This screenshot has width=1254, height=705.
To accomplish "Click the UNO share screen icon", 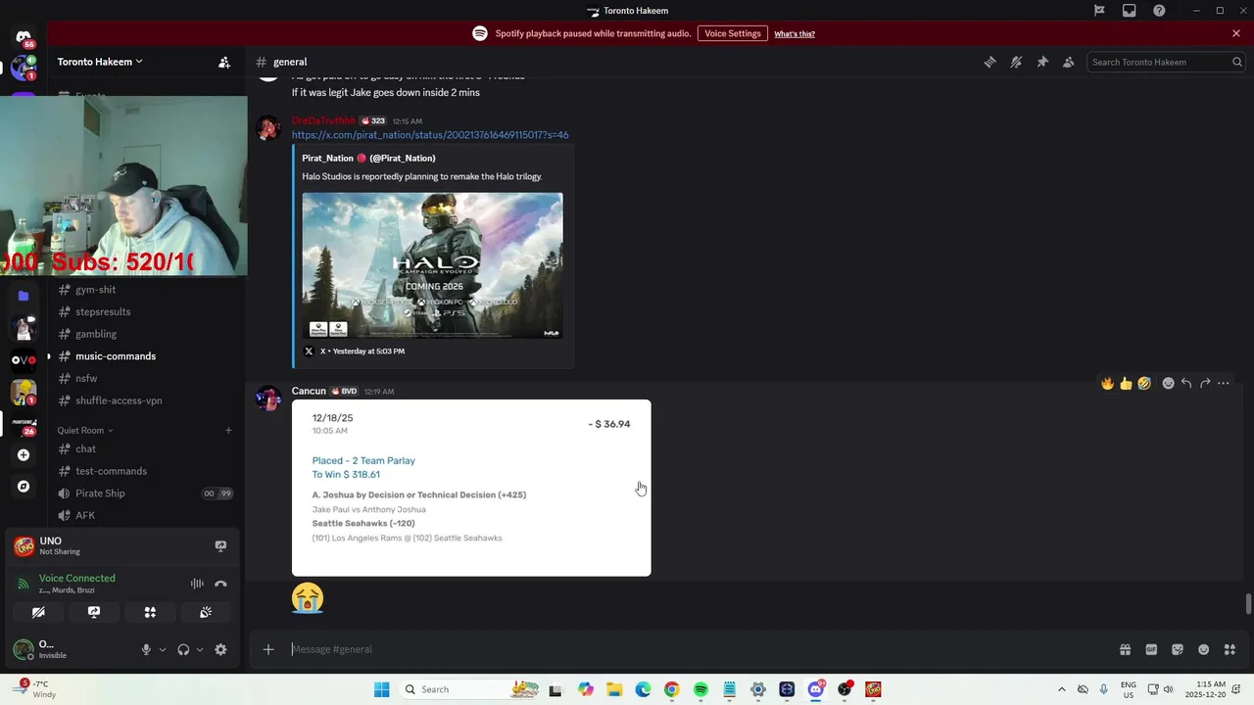I will pyautogui.click(x=220, y=545).
